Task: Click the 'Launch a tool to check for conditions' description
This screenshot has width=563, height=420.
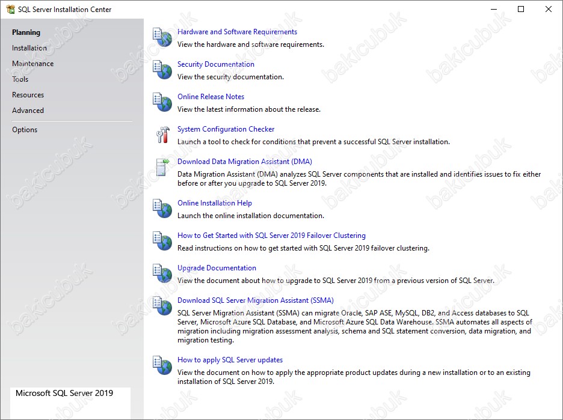Action: 313,142
